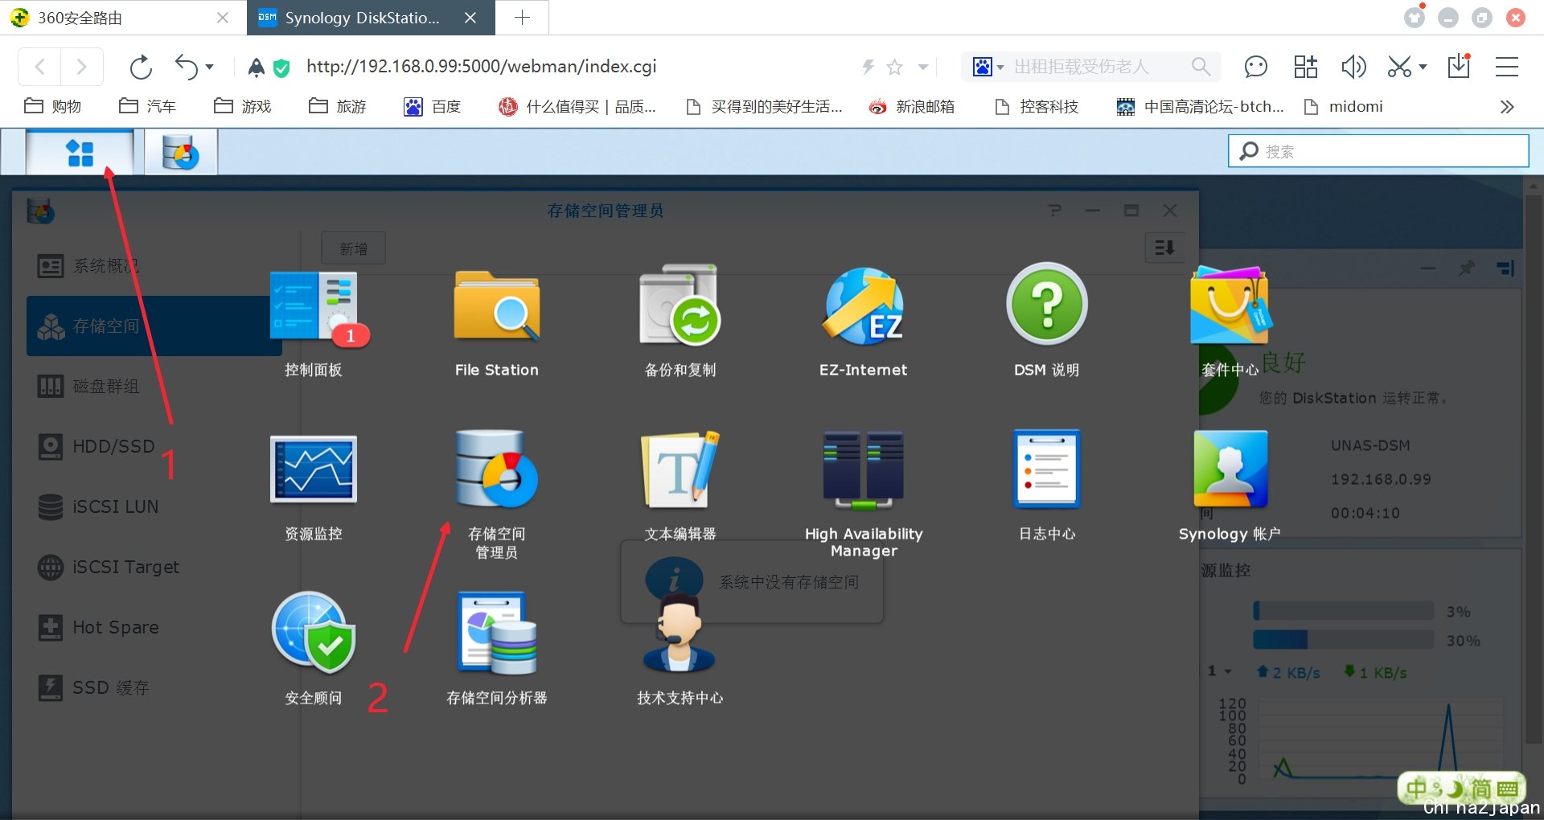Switch to the Synology DiskStation tab
Viewport: 1544px width, 820px height.
click(x=371, y=18)
